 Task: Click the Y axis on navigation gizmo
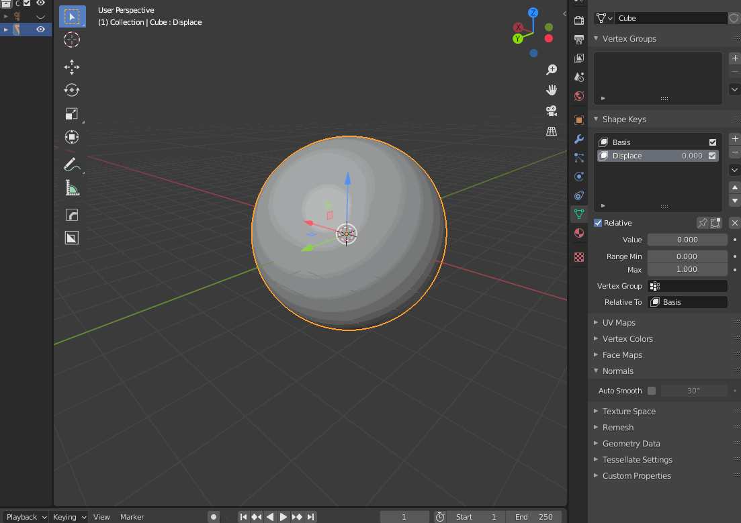(x=518, y=39)
